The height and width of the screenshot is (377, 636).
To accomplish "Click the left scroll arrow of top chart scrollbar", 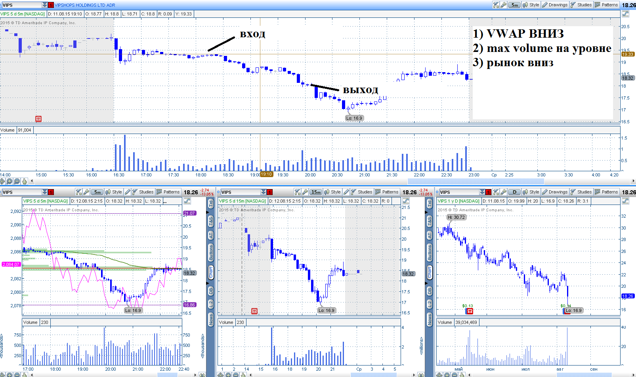I will pos(32,181).
